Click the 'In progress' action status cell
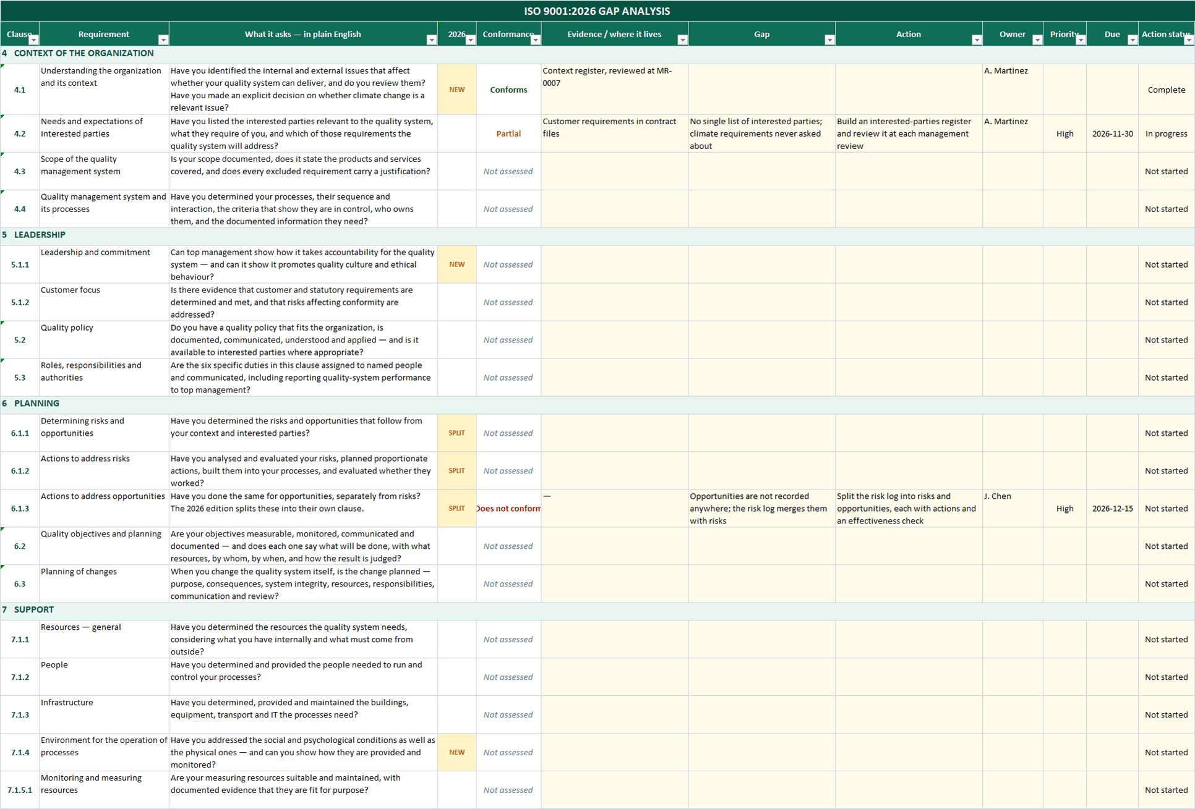1195x809 pixels. click(x=1167, y=133)
